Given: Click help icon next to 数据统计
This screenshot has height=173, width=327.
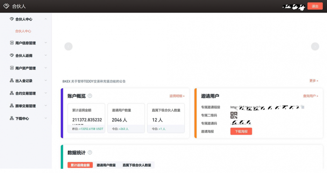Looking at the screenshot, I should click(x=90, y=152).
